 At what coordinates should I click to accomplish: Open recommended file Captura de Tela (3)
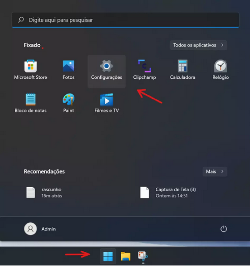click(x=168, y=192)
